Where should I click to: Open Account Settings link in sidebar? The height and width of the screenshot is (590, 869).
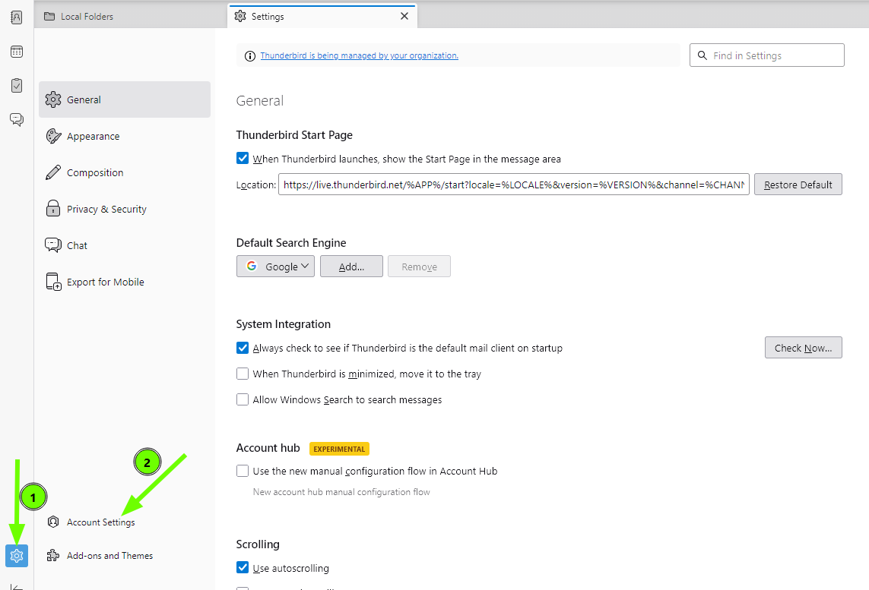pos(101,522)
